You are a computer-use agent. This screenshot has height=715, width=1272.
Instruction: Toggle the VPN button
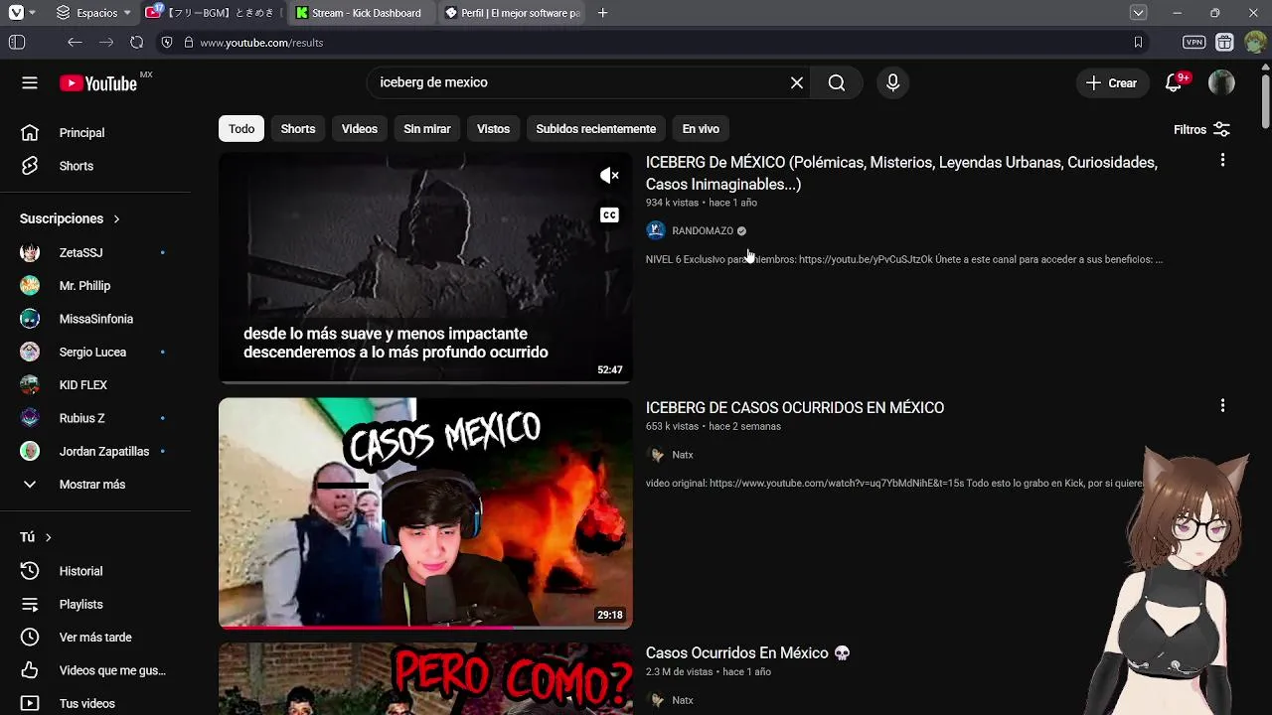[1194, 43]
